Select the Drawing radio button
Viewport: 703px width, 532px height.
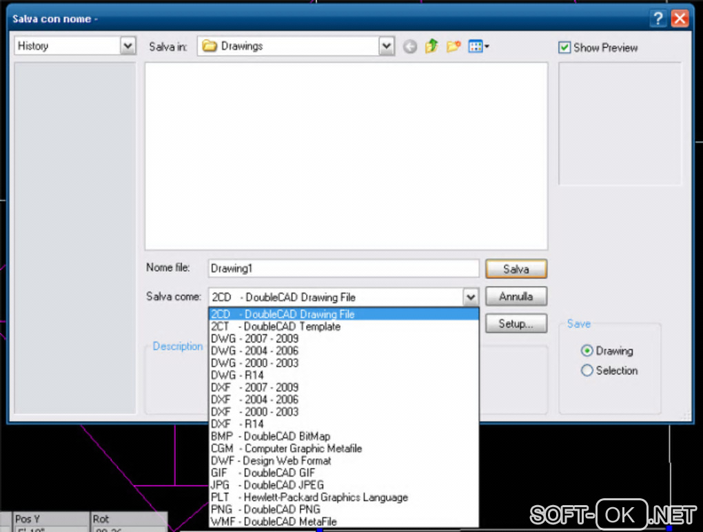[587, 351]
